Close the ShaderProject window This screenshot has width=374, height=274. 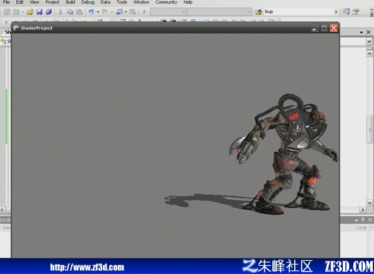333,28
